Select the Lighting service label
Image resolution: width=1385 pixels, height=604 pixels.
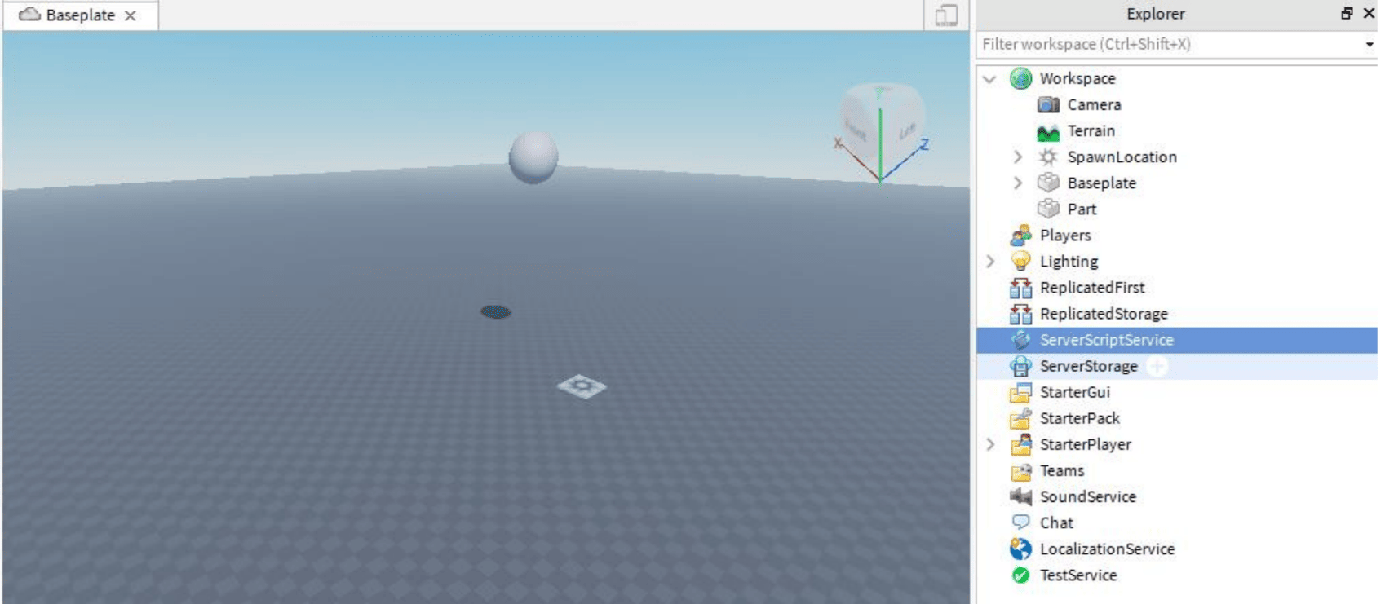click(x=1069, y=261)
